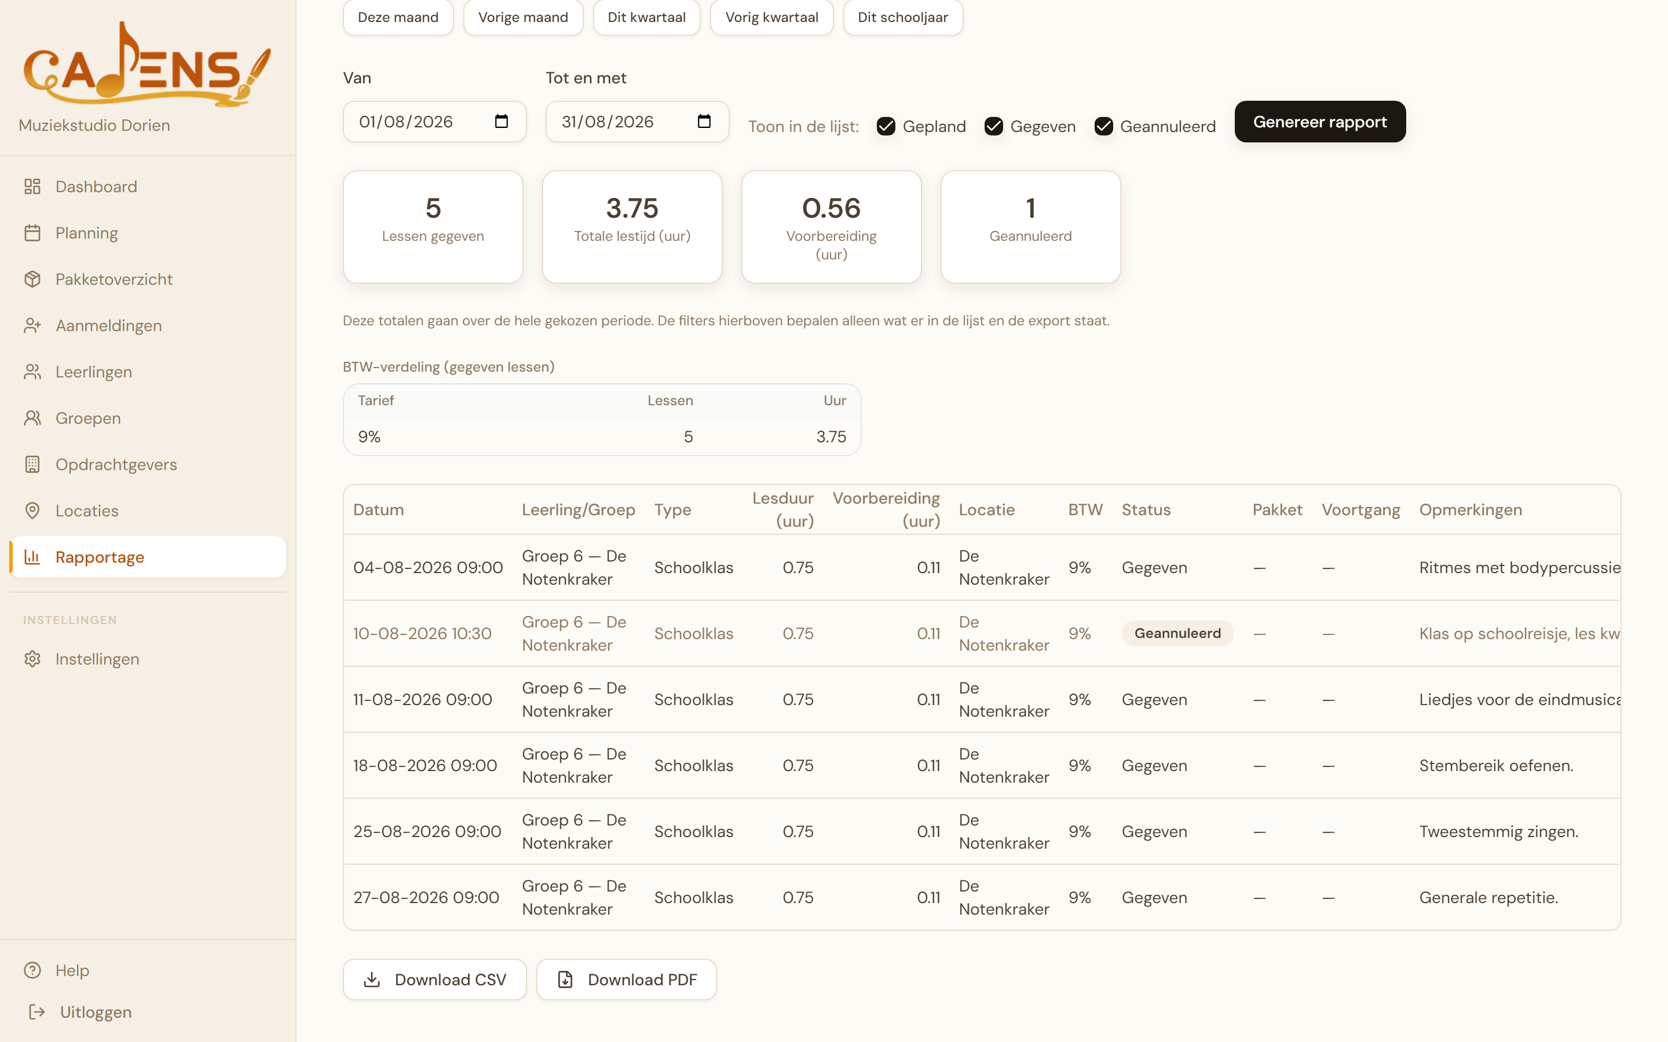Uncheck the Geannuleerd checkbox
1668x1042 pixels.
[x=1103, y=126]
